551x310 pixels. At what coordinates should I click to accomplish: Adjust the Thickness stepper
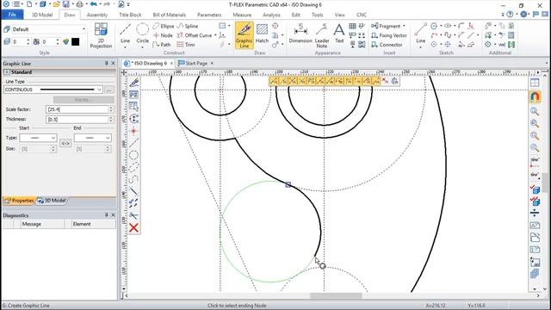[111, 120]
